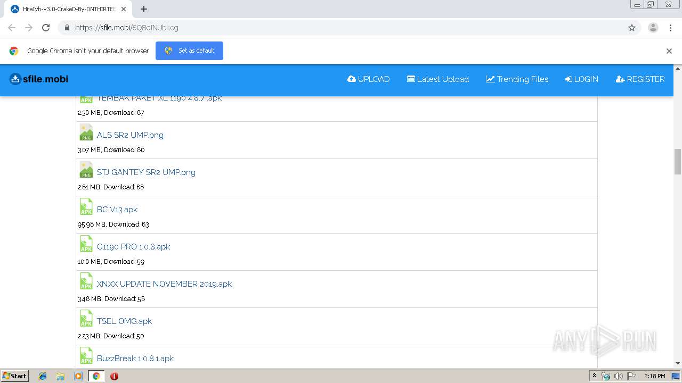Click '3.07 MB, Download: 80' text
Screen dimensions: 682x383
pyautogui.click(x=111, y=150)
